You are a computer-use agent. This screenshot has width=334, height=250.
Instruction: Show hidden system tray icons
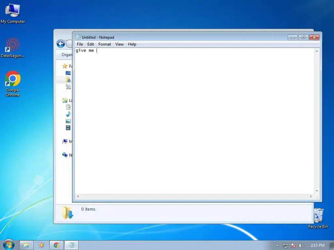[x=277, y=245]
